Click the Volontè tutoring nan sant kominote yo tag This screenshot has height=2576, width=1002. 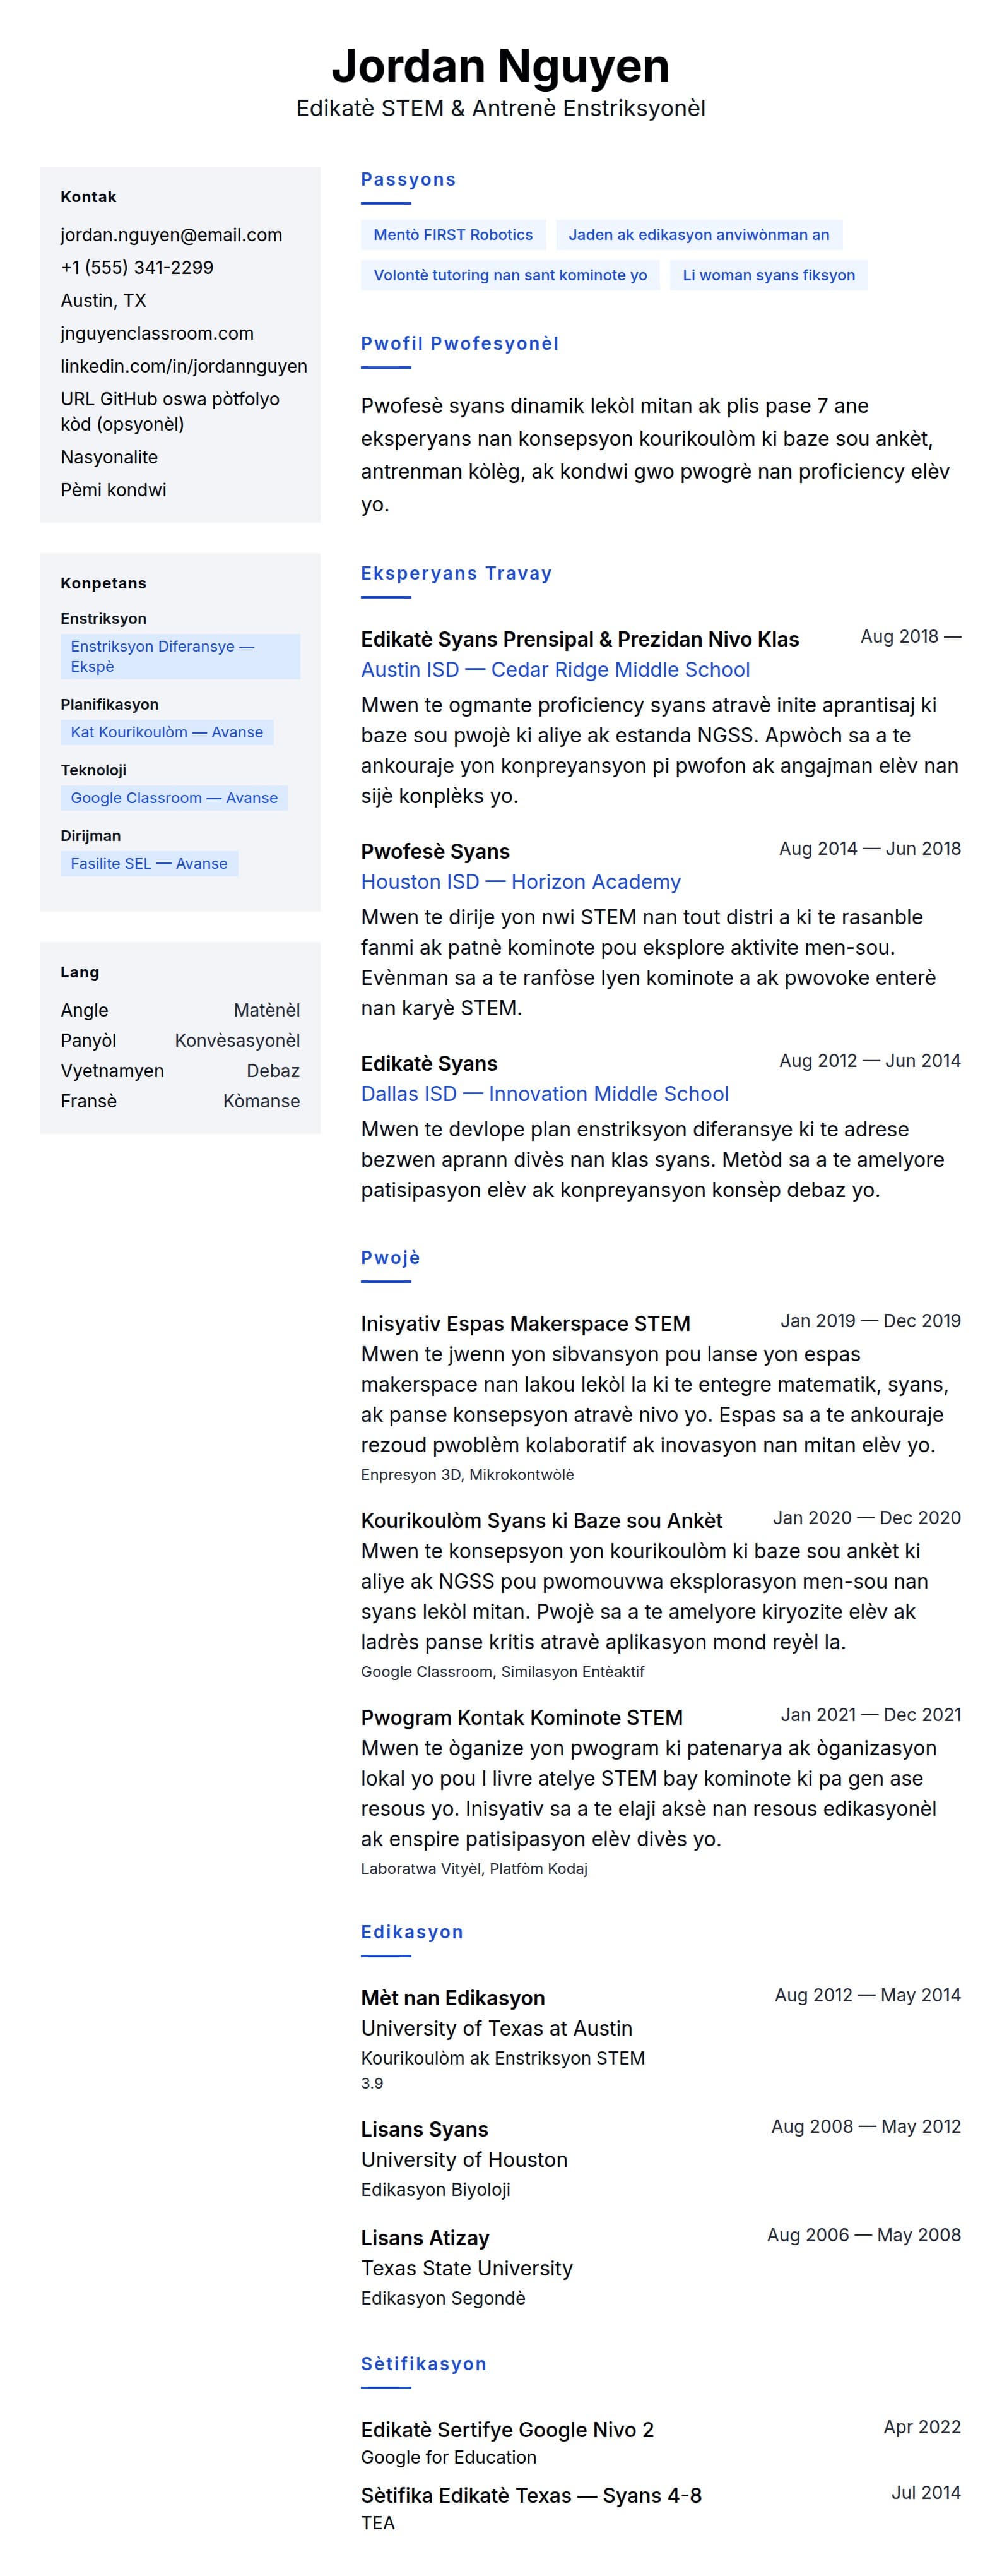coord(509,275)
